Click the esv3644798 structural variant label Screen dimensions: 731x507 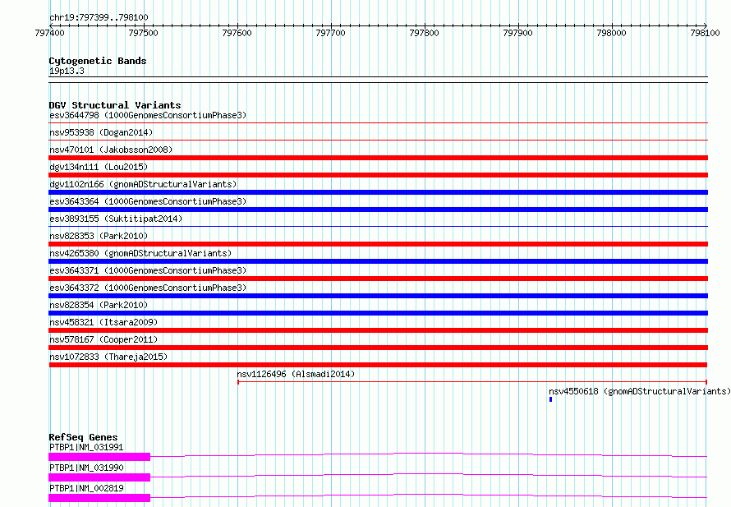coord(148,115)
